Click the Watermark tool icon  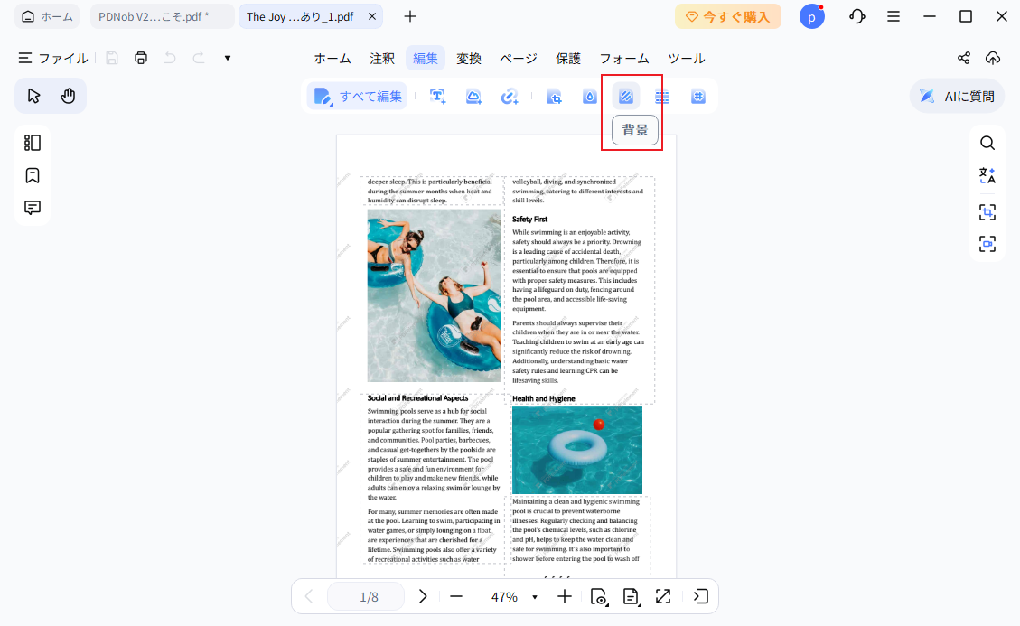pyautogui.click(x=589, y=97)
